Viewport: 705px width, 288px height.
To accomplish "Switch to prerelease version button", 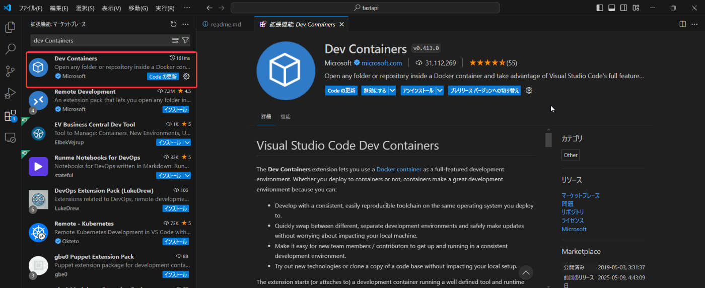I will [484, 91].
